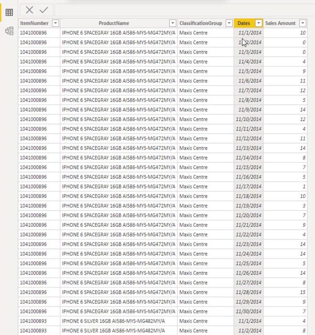Open the Model relationships view icon
Viewport: 315px width, 335px height.
click(9, 31)
